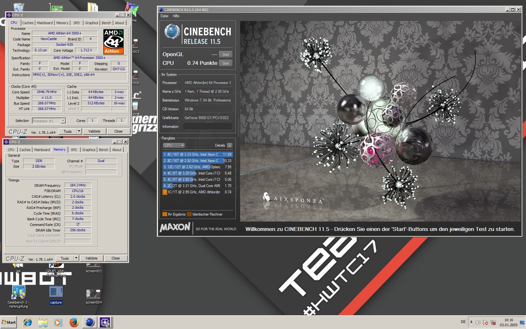Click Validate in Memory CPU-Z window
Screen dimensions: 526x329
point(91,258)
